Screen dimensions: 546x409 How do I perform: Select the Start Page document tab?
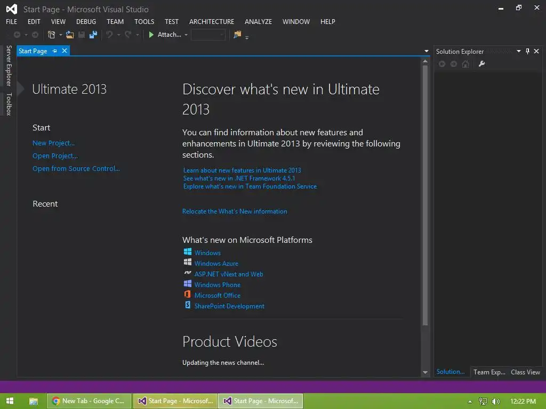coord(33,51)
